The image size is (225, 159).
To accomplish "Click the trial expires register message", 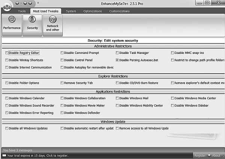I will [x=38, y=156].
